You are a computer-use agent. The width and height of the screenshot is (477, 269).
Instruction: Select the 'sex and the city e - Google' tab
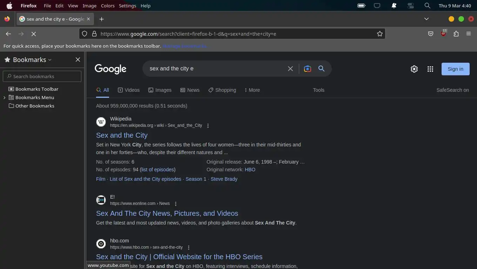[55, 19]
